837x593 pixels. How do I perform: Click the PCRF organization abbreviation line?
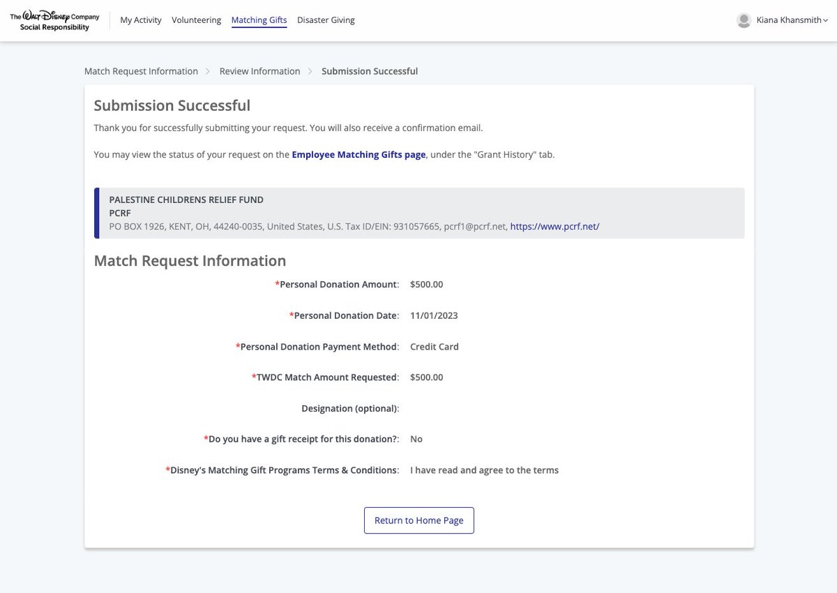click(120, 213)
